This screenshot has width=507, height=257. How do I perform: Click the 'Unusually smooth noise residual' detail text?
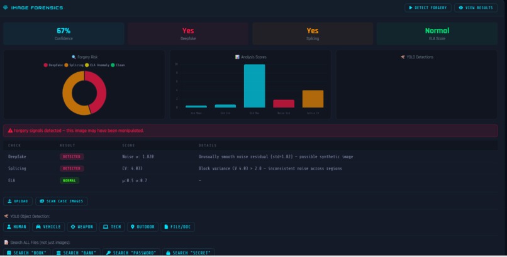(276, 156)
